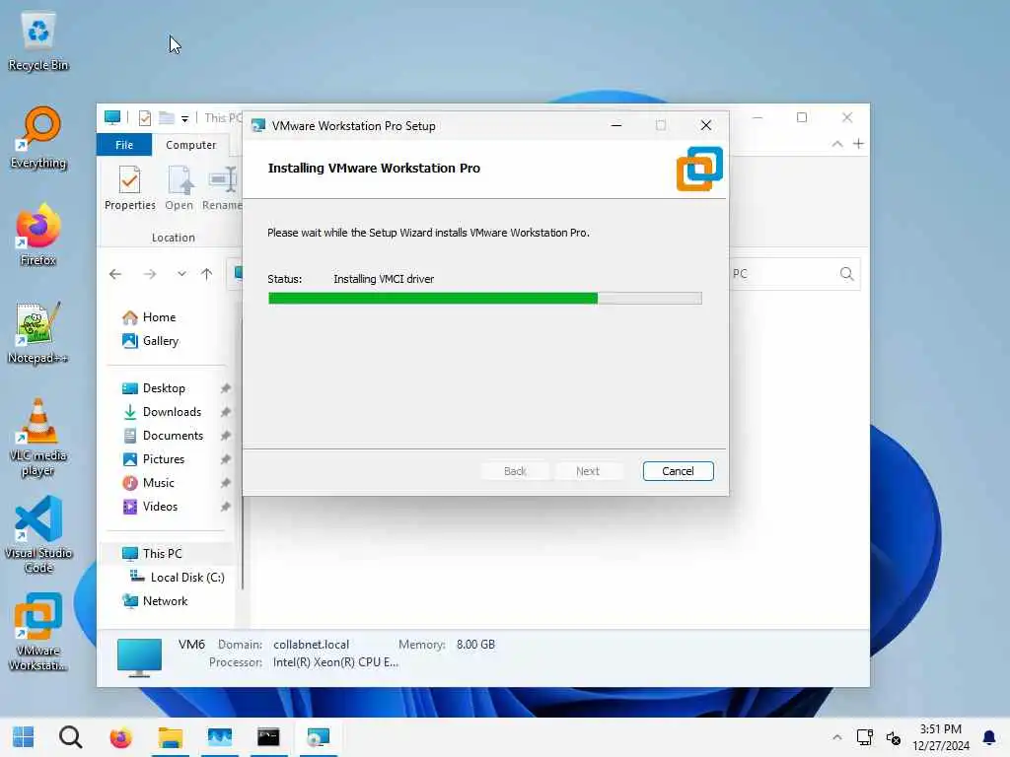Cancel the VMware Workstation Pro installation
The height and width of the screenshot is (757, 1010).
pyautogui.click(x=678, y=471)
